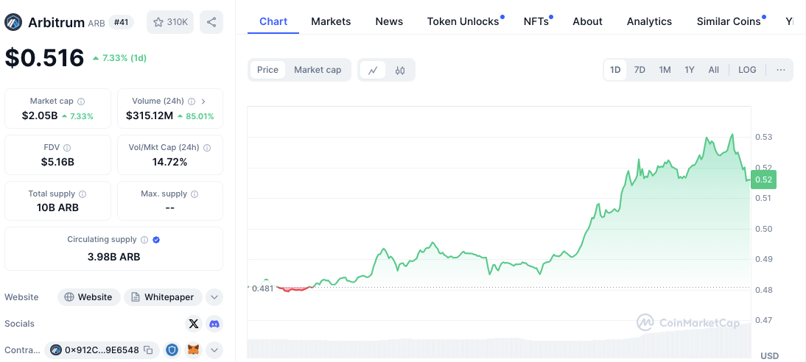806x362 pixels.
Task: Click current price label 0.52 on chart axis
Action: (x=763, y=180)
